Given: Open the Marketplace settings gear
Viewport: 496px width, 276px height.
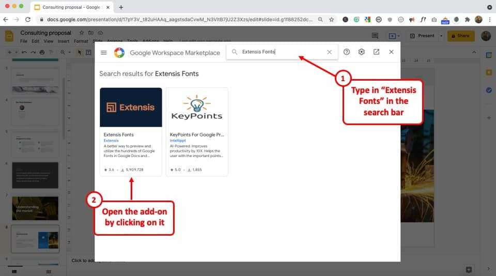Looking at the screenshot, I should (362, 52).
